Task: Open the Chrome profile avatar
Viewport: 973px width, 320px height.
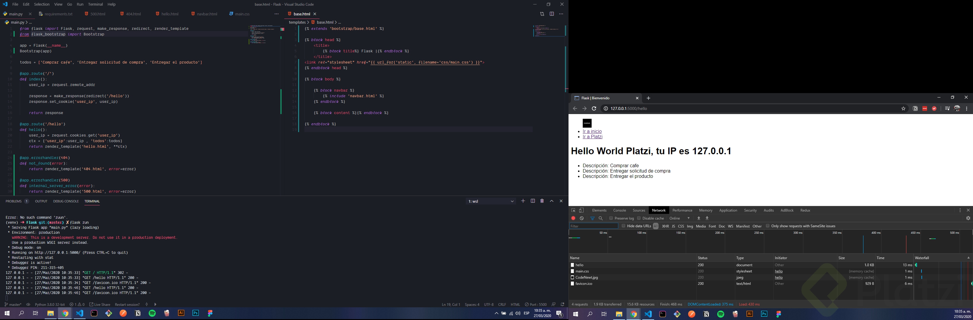Action: (x=957, y=108)
